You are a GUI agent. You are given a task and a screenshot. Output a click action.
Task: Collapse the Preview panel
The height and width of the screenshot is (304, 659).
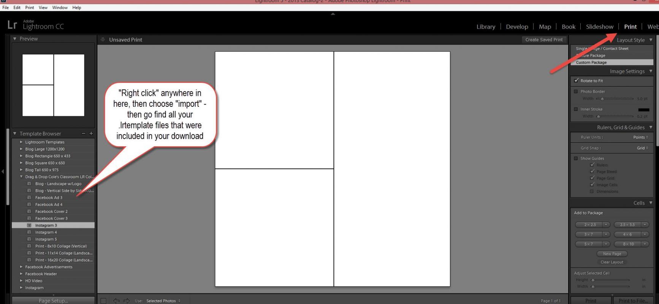click(15, 39)
